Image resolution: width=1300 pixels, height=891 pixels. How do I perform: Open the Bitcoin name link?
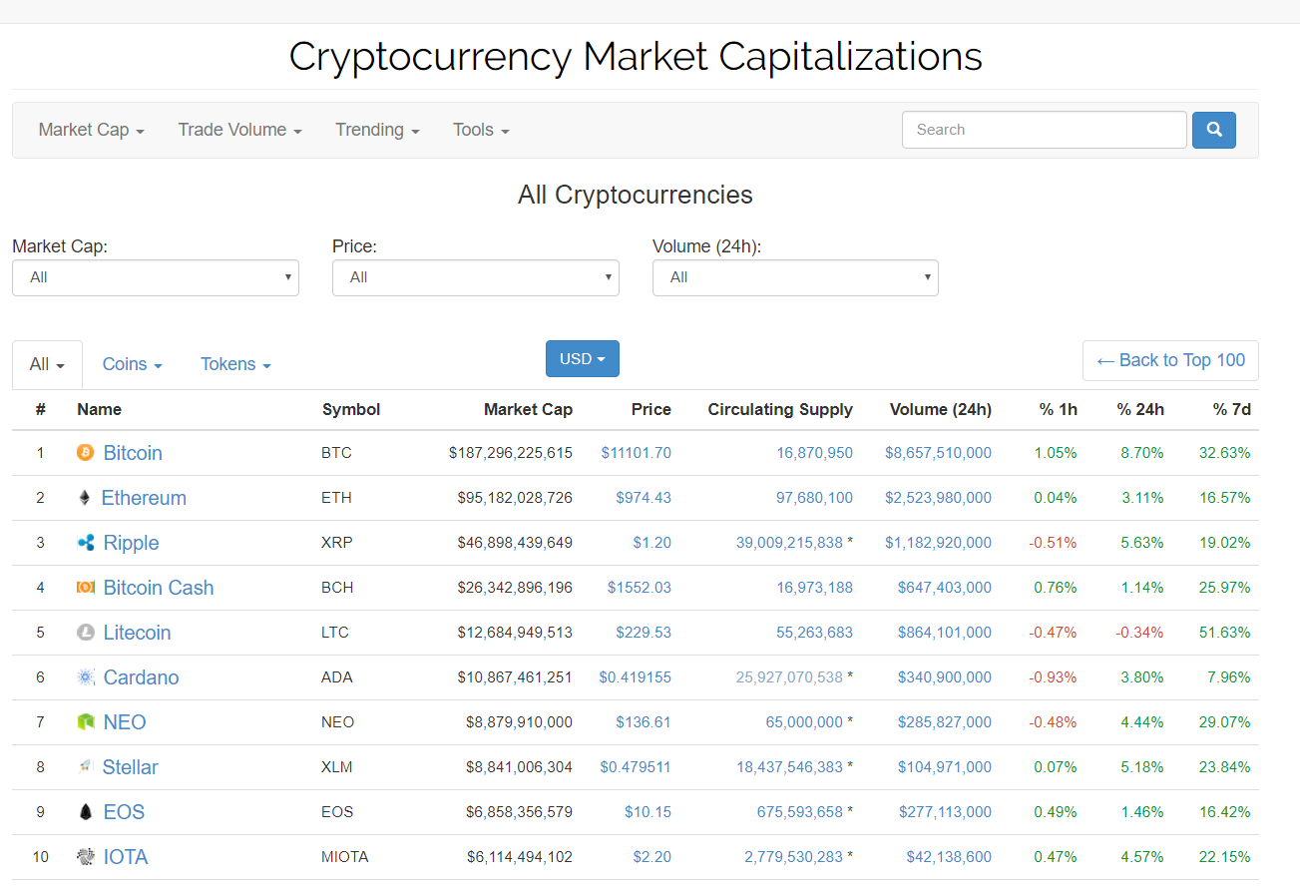pos(133,453)
